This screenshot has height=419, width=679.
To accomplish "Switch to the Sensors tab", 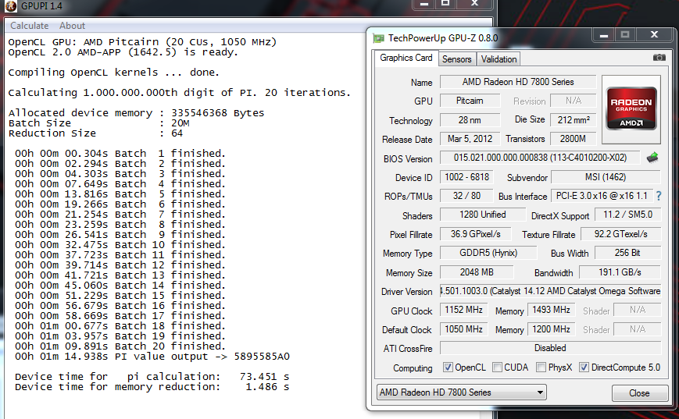I will pyautogui.click(x=456, y=59).
